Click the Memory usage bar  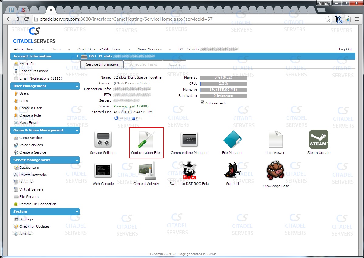click(223, 90)
